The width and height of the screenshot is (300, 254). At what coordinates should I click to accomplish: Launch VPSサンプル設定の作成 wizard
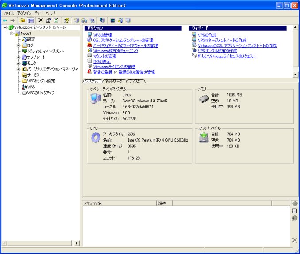tap(217, 51)
